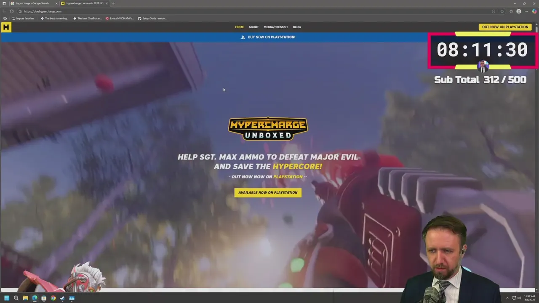
Task: Click the Hypercharge H logo in the site header
Action: (x=6, y=27)
